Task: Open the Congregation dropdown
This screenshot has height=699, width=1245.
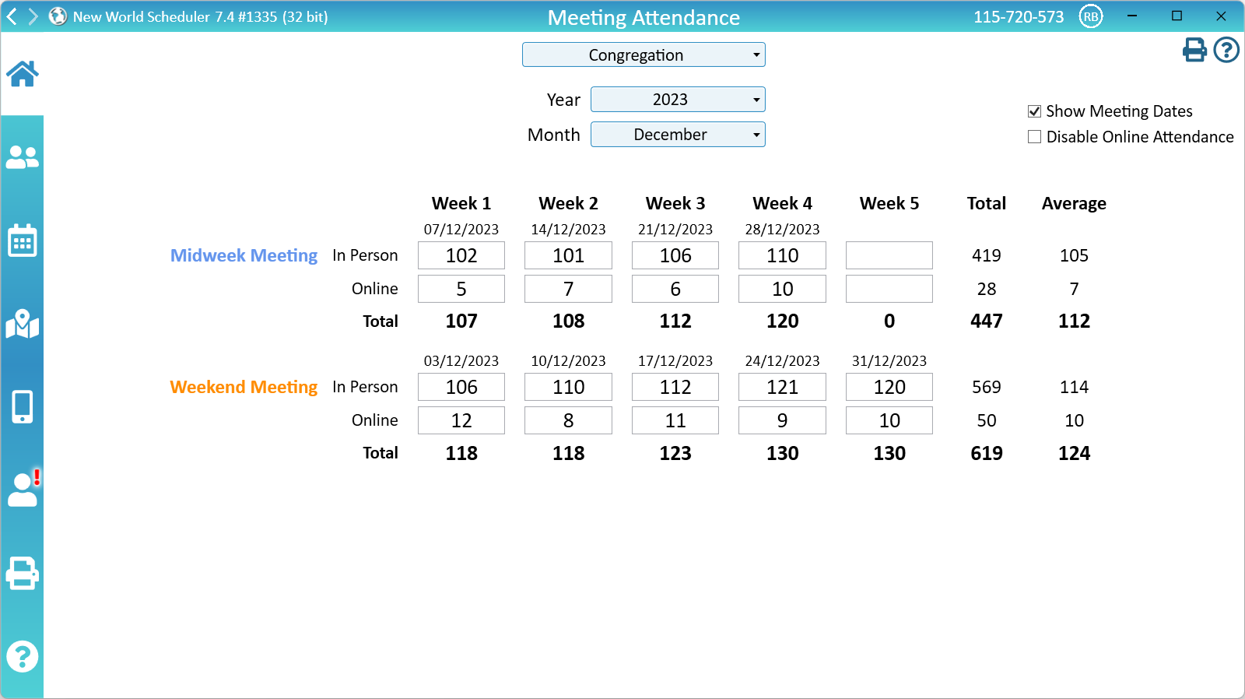Action: 644,54
